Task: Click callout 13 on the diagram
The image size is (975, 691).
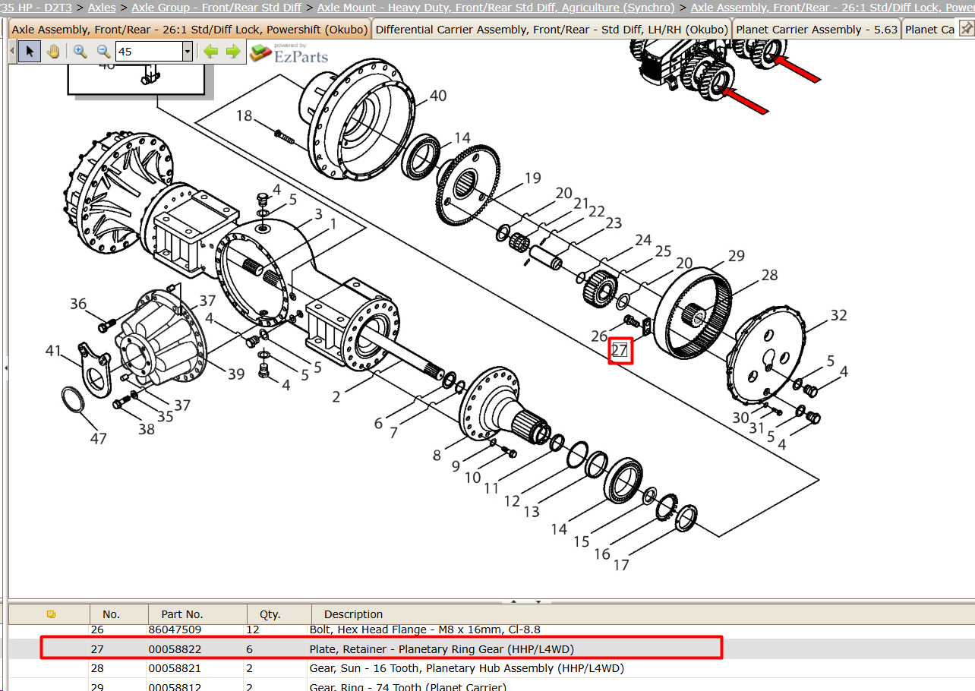Action: click(x=531, y=512)
